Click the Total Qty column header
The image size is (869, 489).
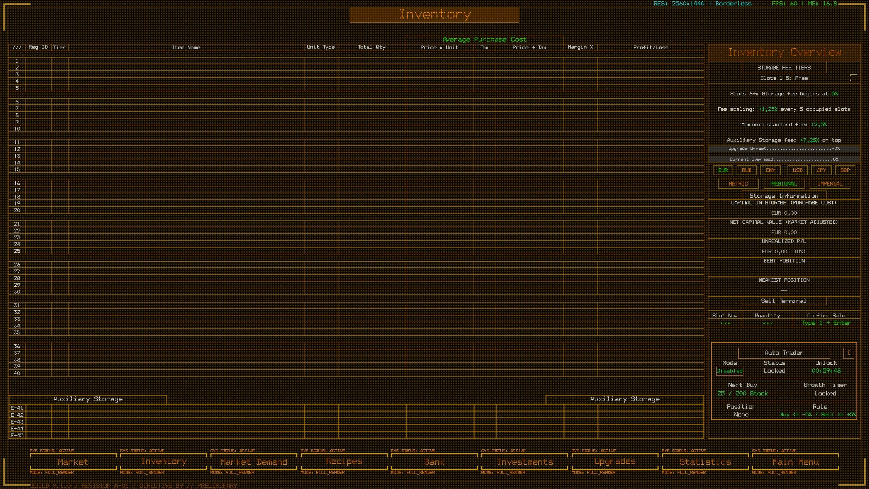[372, 47]
